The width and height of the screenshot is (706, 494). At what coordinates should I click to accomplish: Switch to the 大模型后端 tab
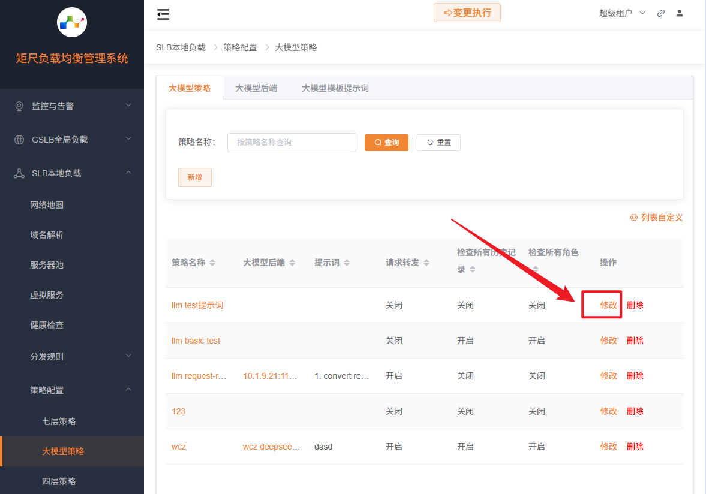pyautogui.click(x=256, y=87)
